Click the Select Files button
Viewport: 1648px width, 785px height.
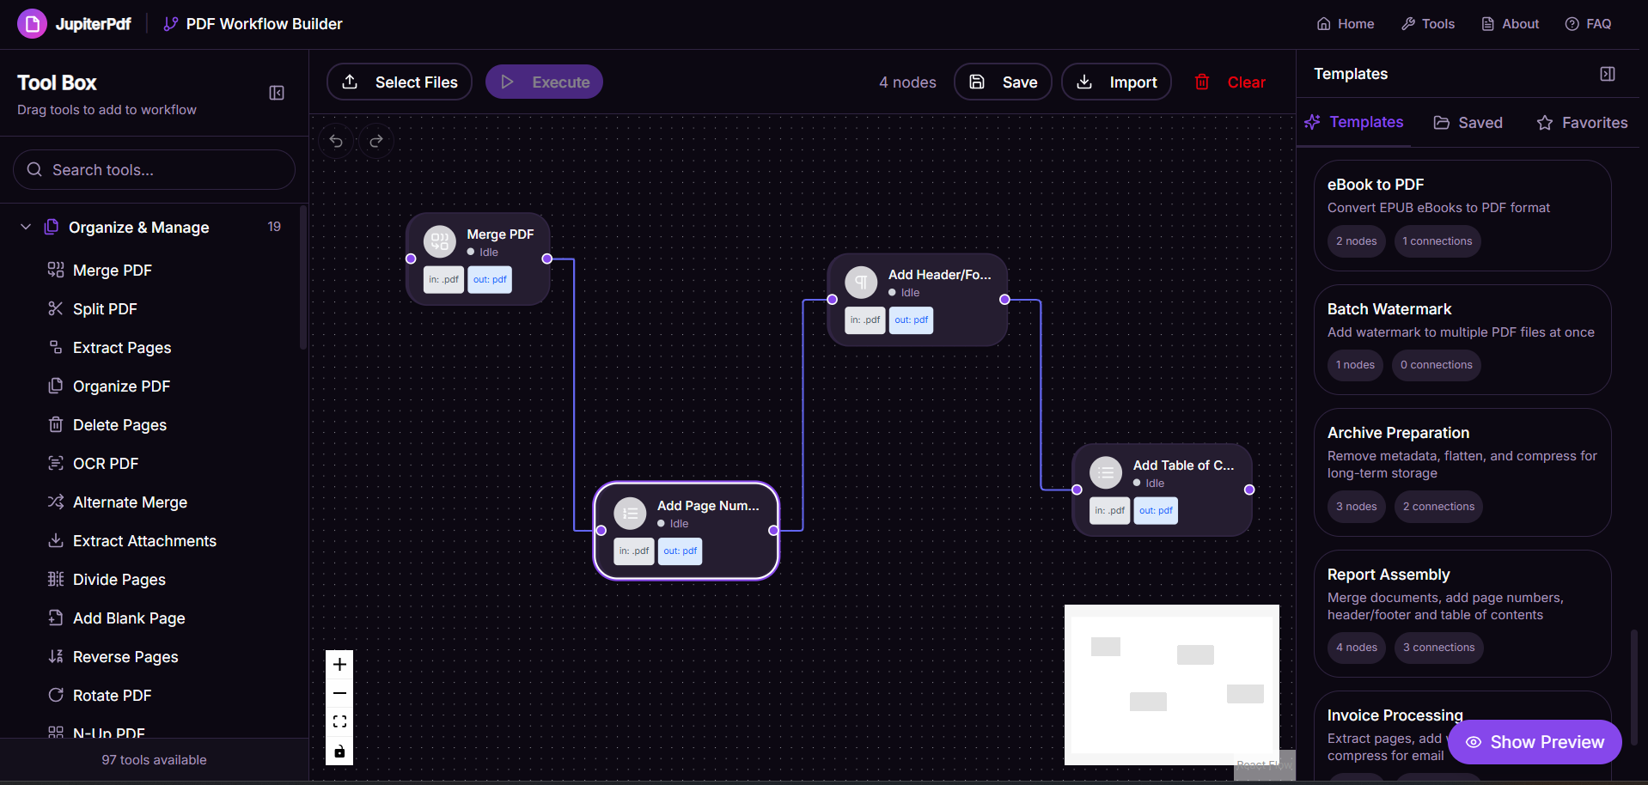pyautogui.click(x=400, y=82)
